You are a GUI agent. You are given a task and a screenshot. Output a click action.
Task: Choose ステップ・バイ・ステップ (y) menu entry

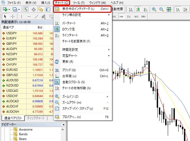pyautogui.click(x=82, y=109)
